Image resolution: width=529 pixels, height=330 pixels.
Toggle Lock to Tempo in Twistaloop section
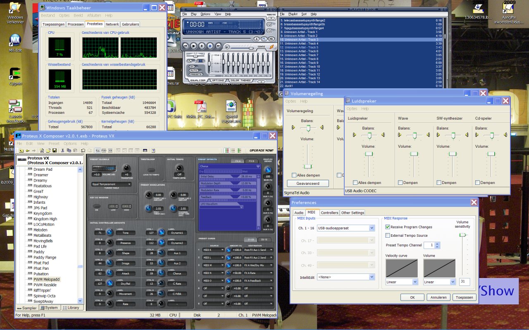point(151,170)
